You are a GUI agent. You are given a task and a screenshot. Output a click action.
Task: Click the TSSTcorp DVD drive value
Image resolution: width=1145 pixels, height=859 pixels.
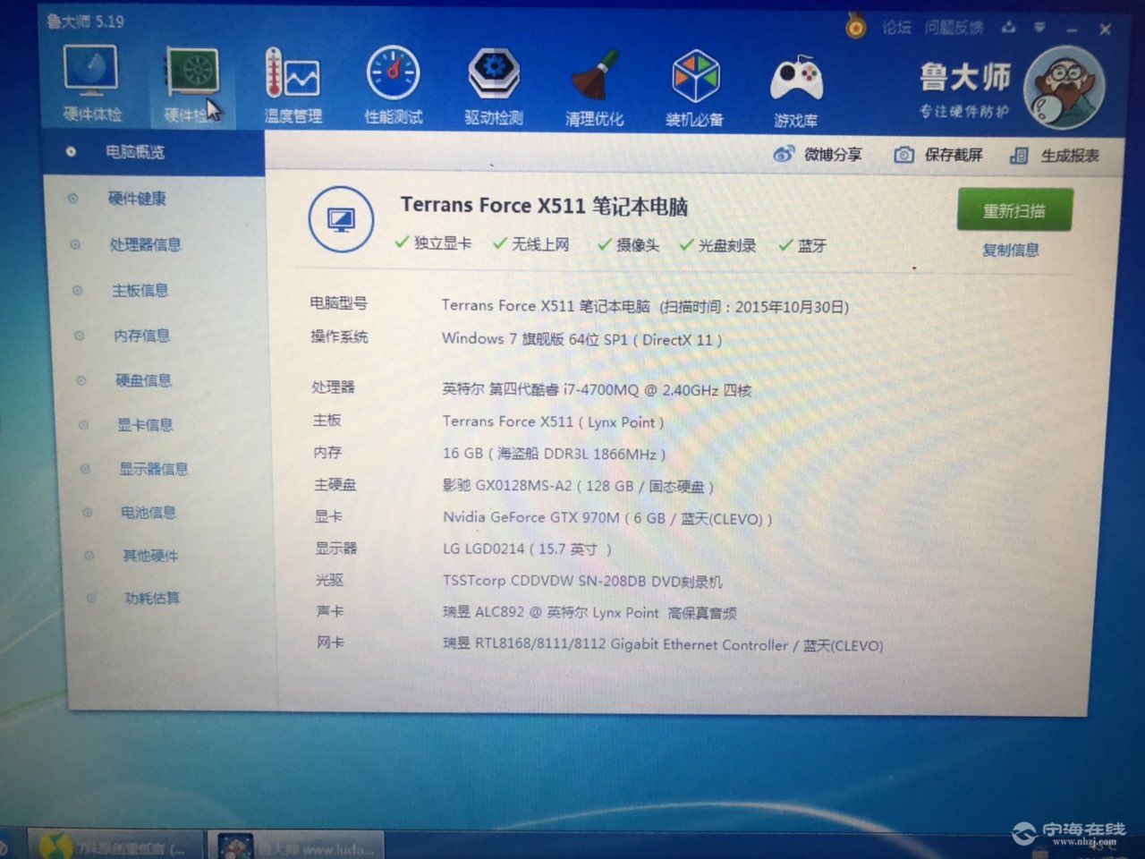coord(582,581)
